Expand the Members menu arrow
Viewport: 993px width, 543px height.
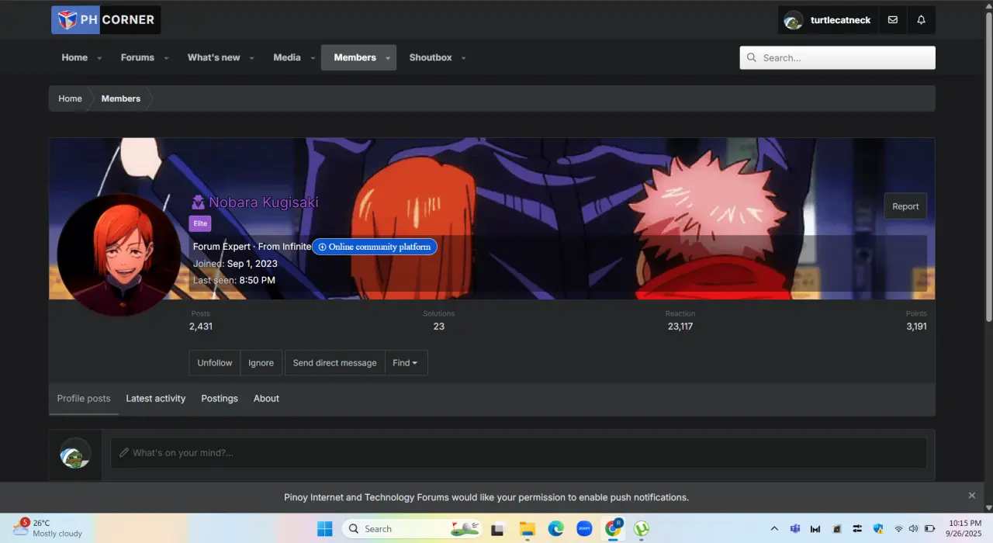[x=388, y=58]
